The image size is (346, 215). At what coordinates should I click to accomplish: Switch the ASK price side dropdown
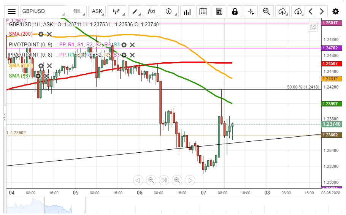coord(97,11)
